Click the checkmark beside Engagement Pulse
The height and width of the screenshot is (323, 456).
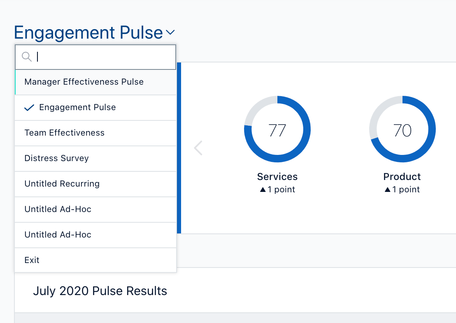(x=29, y=108)
